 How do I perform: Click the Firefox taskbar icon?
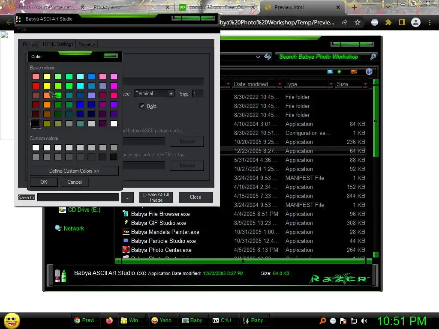[109, 320]
